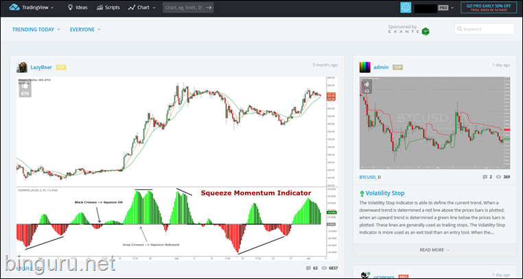The height and width of the screenshot is (279, 523).
Task: Open the LazyBear author link
Action: [x=41, y=67]
